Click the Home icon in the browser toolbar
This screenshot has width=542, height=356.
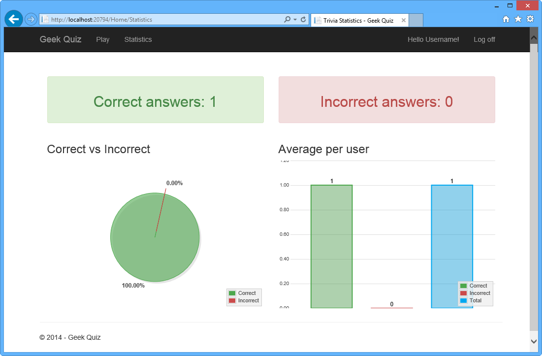coord(507,19)
